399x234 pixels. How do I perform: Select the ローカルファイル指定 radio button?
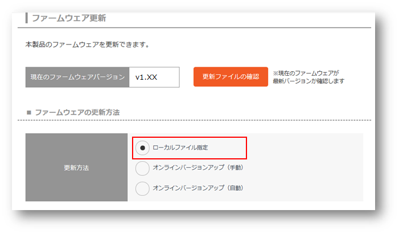(x=142, y=148)
